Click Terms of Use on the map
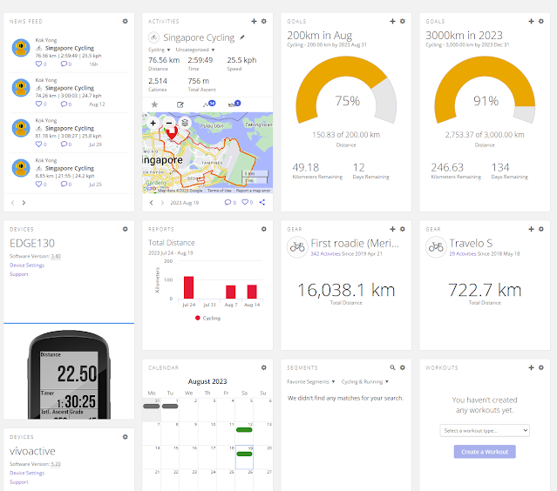This screenshot has height=491, width=557. pos(219,191)
